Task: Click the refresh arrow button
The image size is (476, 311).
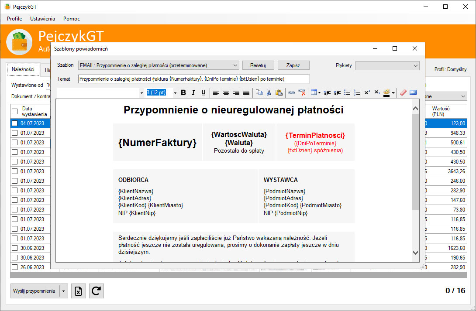Action: (x=96, y=291)
